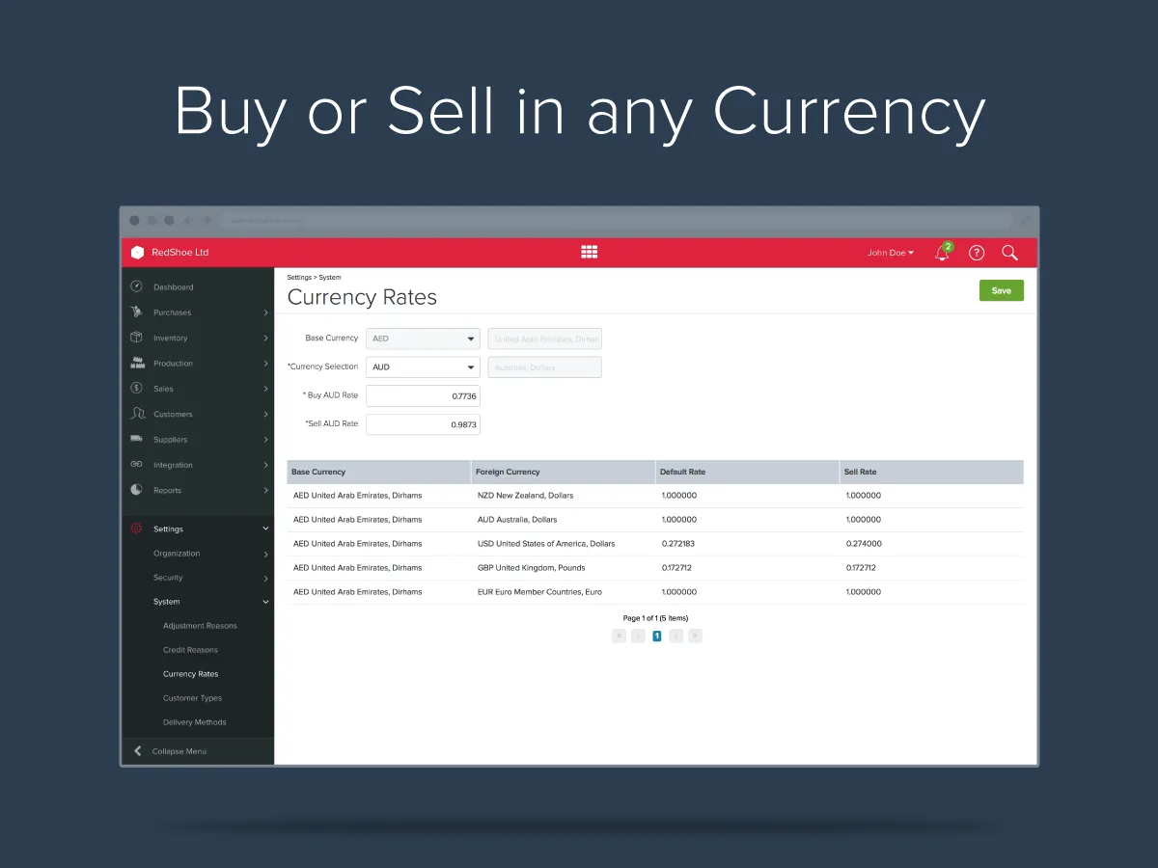Viewport: 1158px width, 868px height.
Task: Click page 1 pagination button
Action: click(x=657, y=636)
